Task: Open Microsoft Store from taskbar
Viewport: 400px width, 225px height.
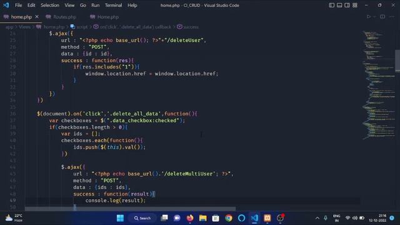Action: pyautogui.click(x=216, y=218)
